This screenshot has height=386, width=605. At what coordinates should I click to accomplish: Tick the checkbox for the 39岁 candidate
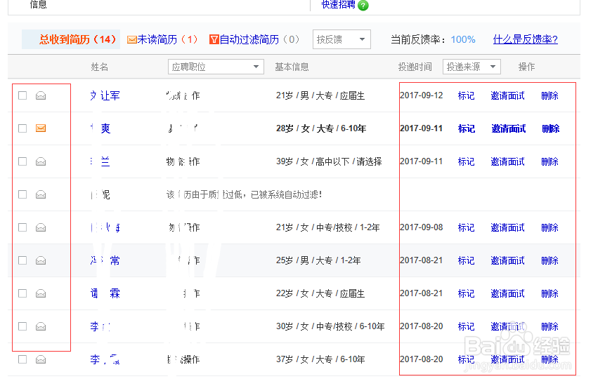coord(22,161)
